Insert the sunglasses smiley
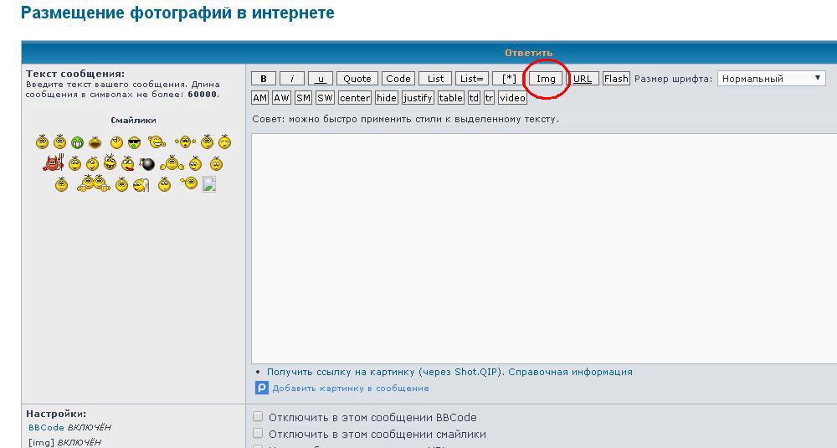This screenshot has width=837, height=448. tap(134, 142)
